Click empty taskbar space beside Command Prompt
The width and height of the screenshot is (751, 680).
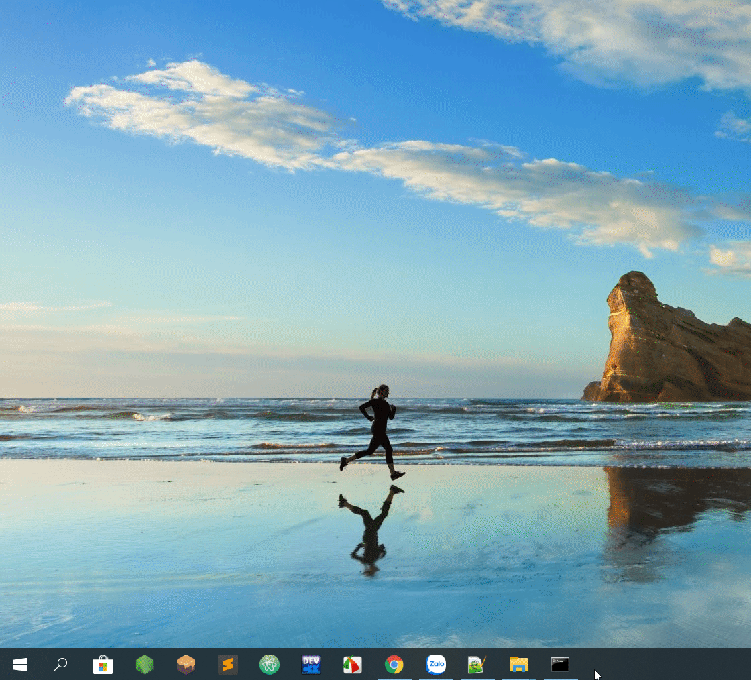(666, 664)
